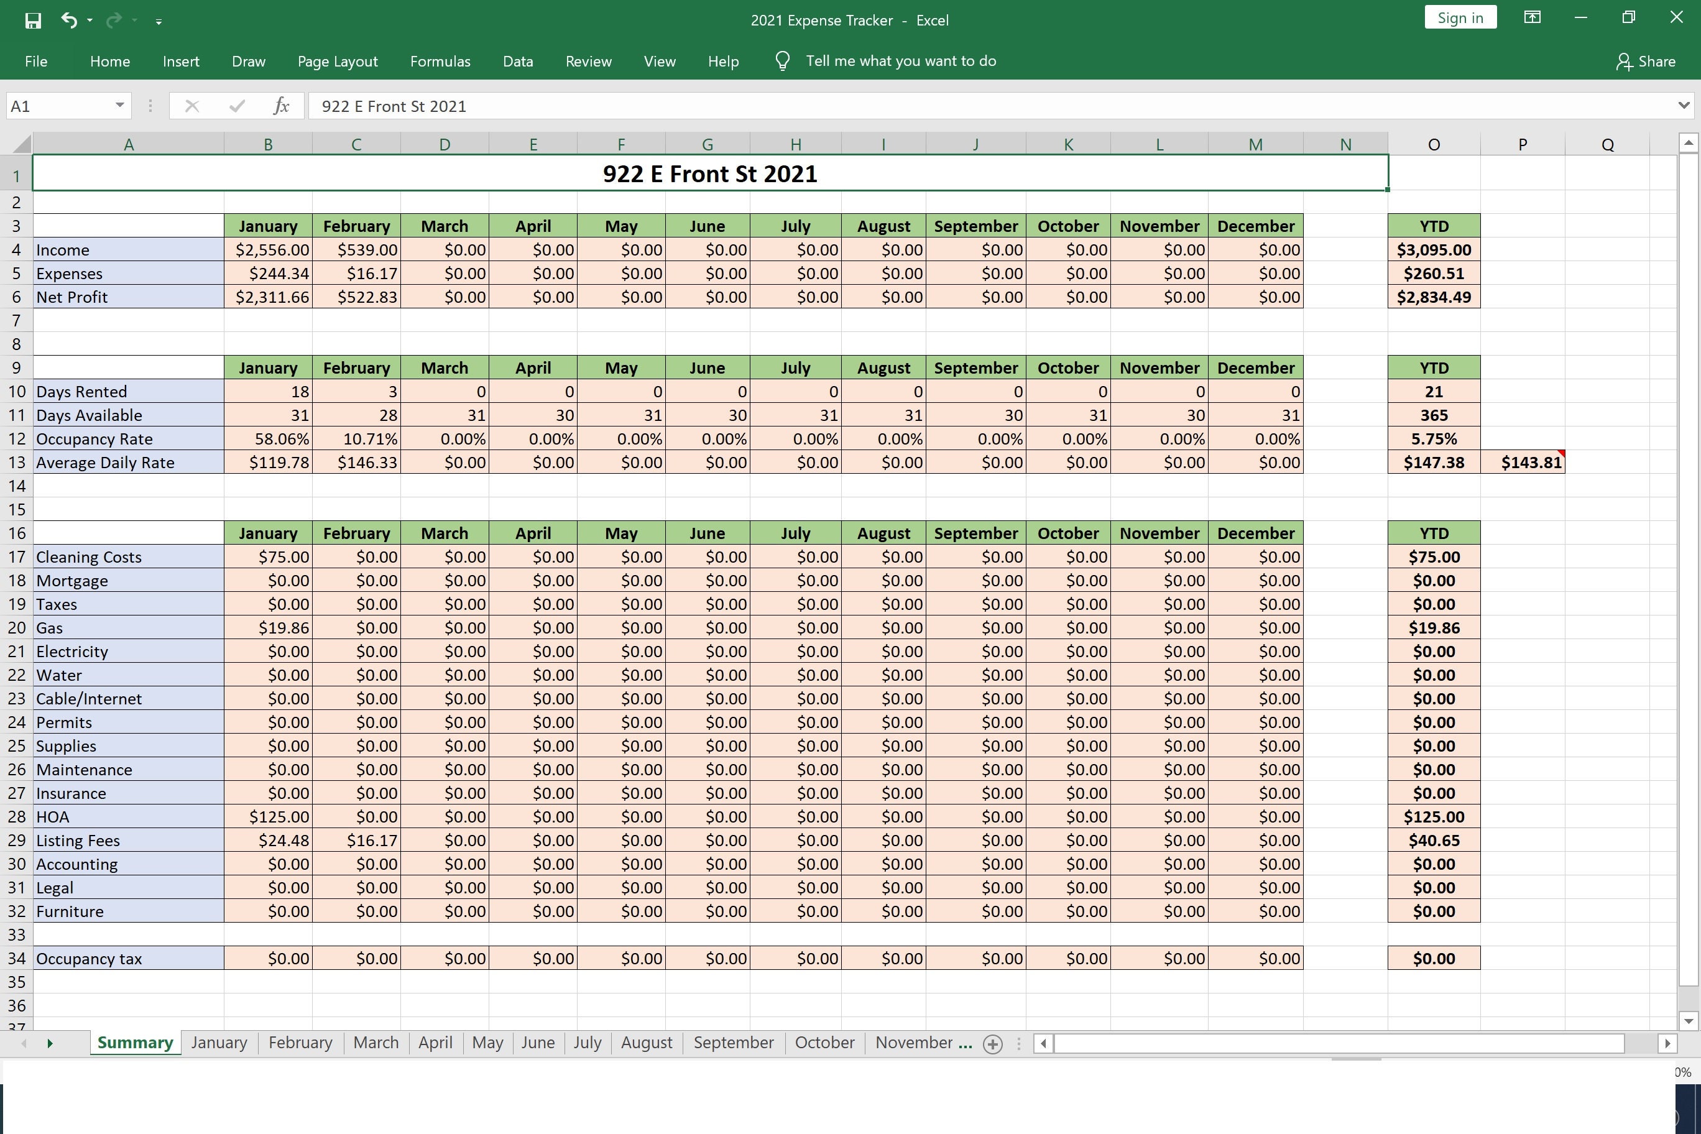The height and width of the screenshot is (1134, 1701).
Task: Click the Insert Function fx icon
Action: pyautogui.click(x=282, y=106)
